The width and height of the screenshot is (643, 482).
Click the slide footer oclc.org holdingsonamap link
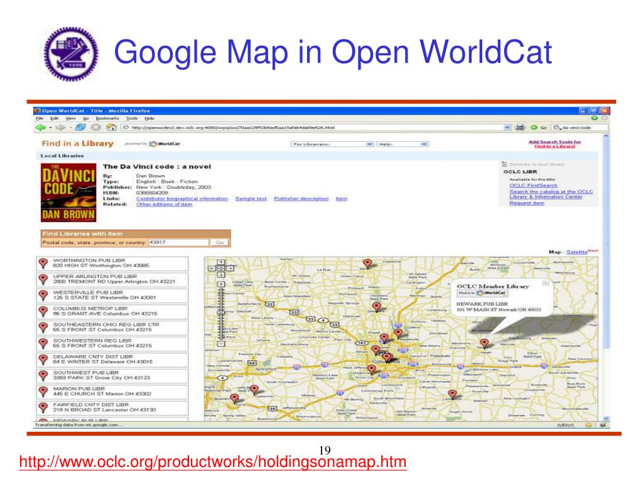(212, 462)
